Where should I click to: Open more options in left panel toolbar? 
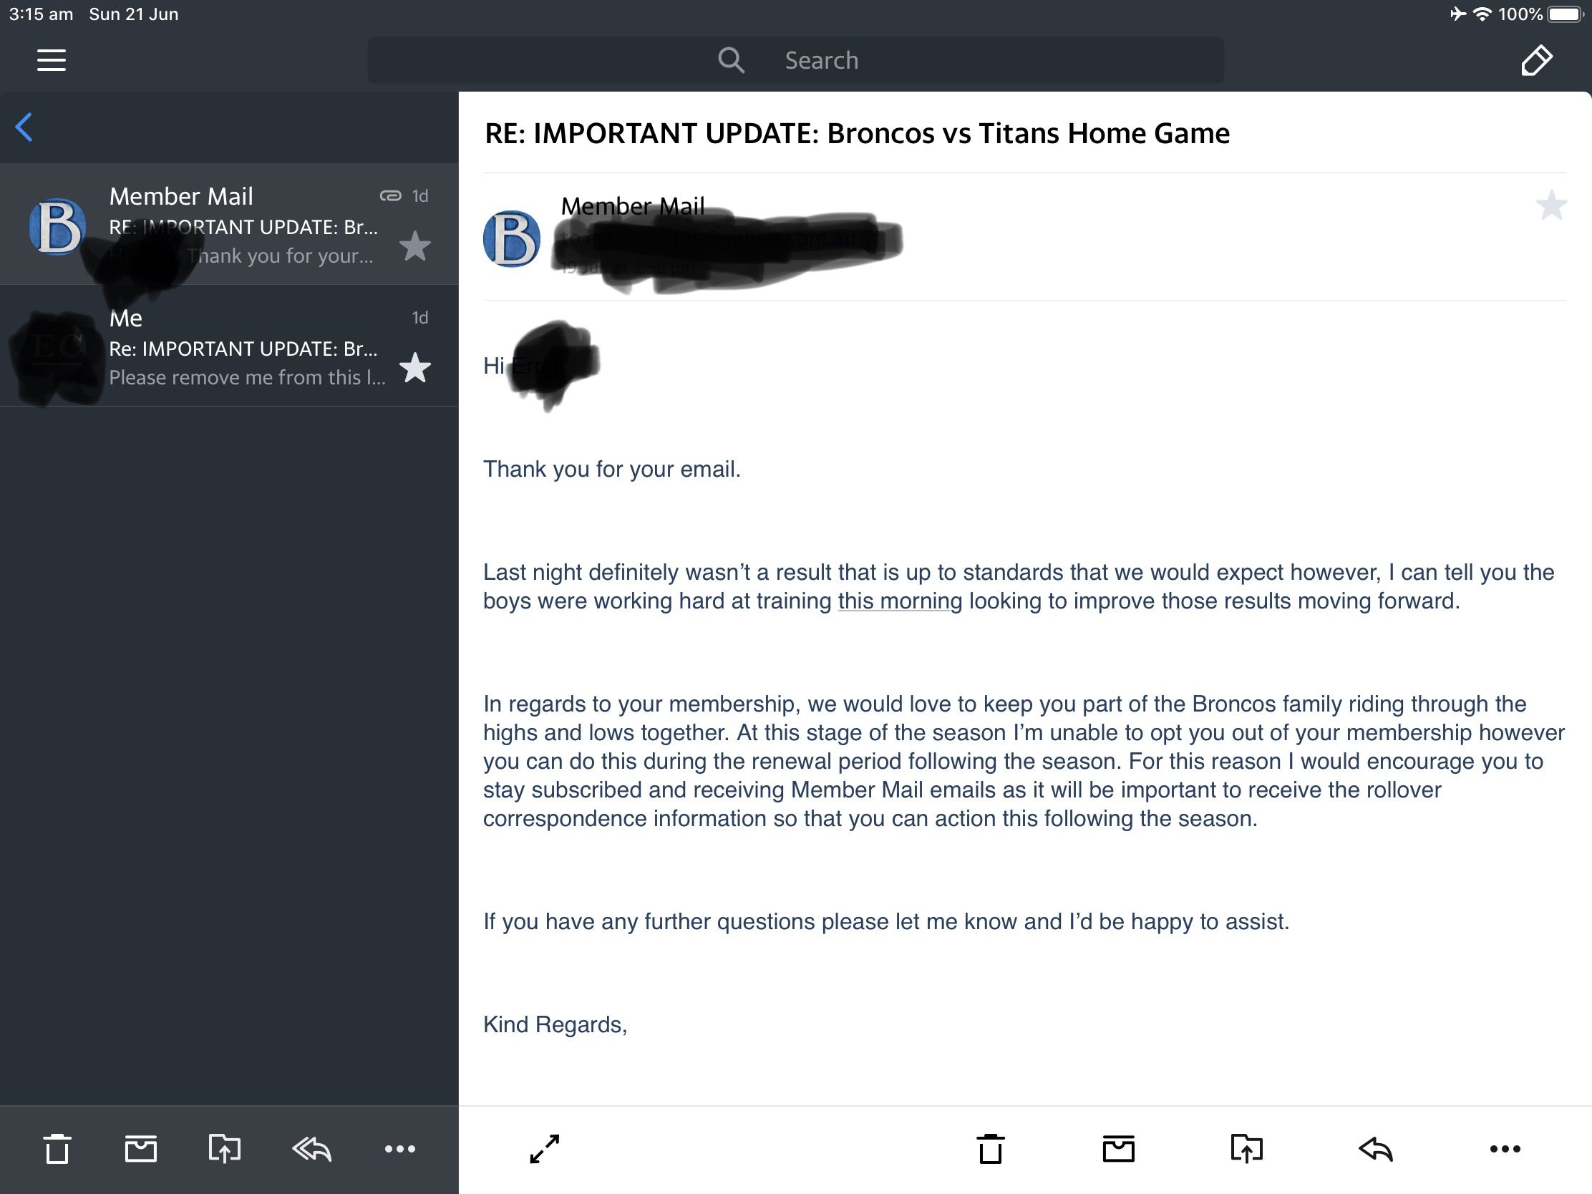pyautogui.click(x=400, y=1149)
